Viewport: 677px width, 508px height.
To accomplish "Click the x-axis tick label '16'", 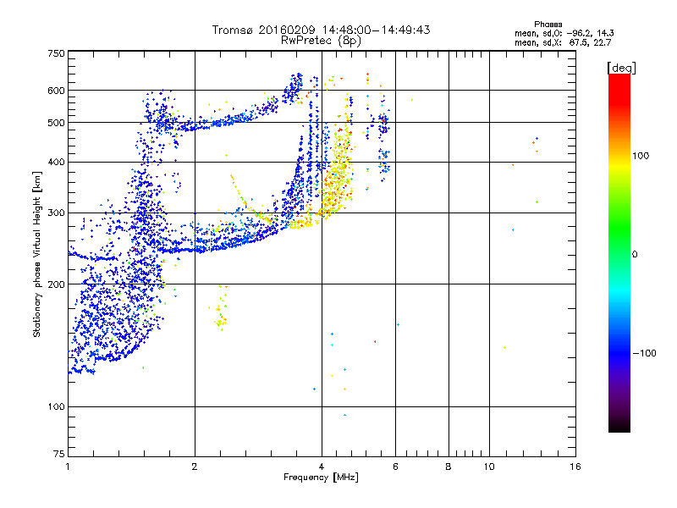I will tap(575, 467).
